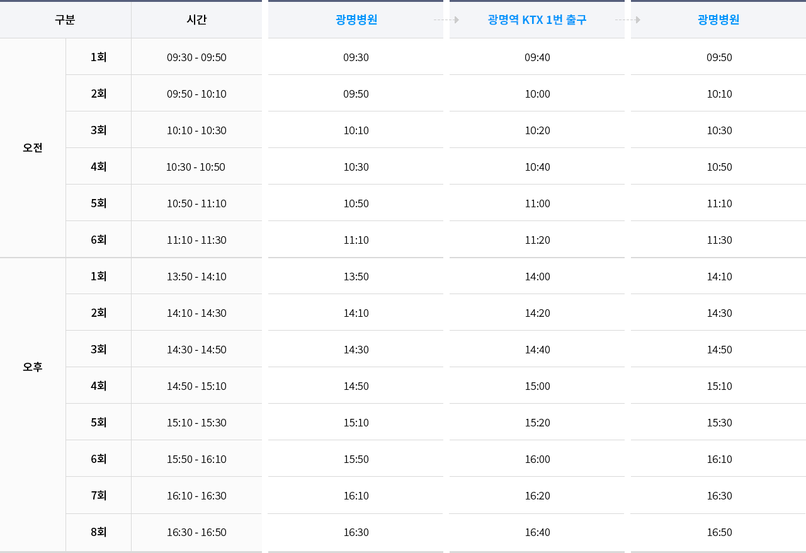Image resolution: width=806 pixels, height=553 pixels.
Task: Click the standalone 09:30 hospital departure time
Action: (356, 57)
